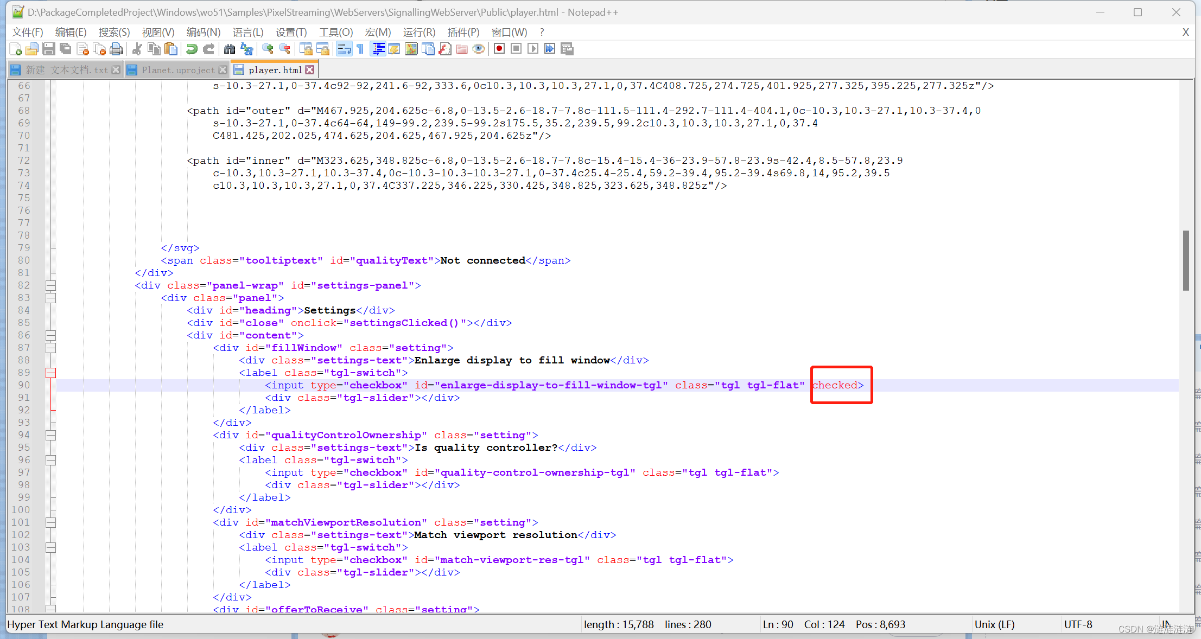This screenshot has width=1201, height=639.
Task: Close document with menu bar X
Action: pyautogui.click(x=1186, y=33)
